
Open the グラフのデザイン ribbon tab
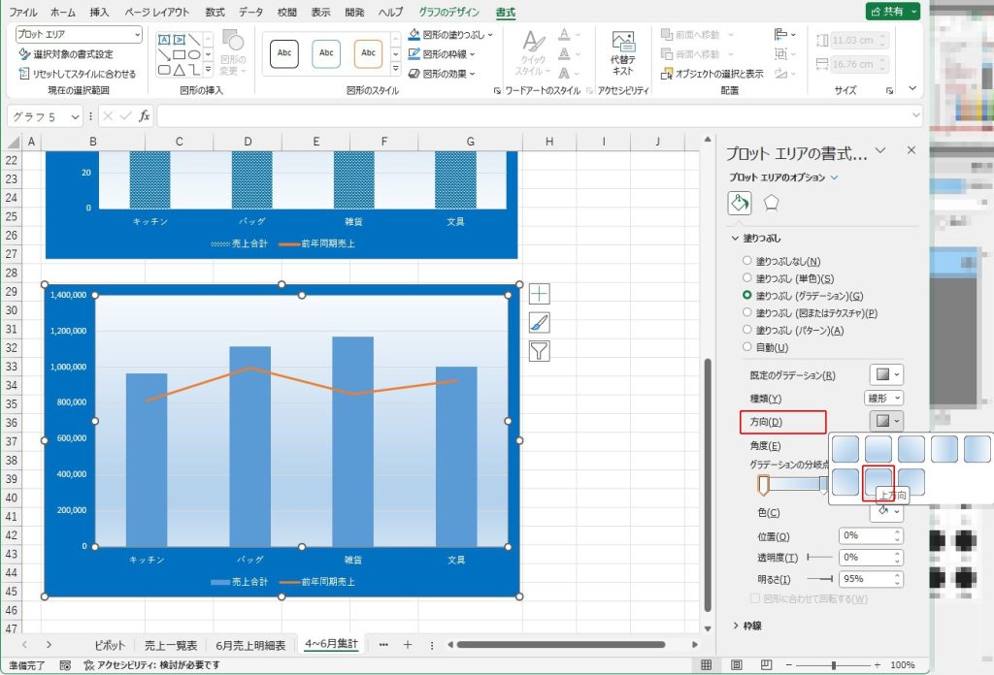[x=447, y=13]
